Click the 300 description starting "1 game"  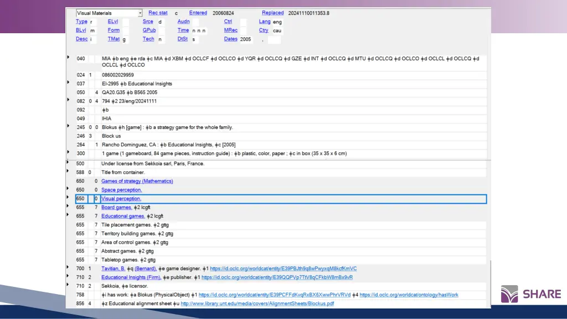pos(224,153)
